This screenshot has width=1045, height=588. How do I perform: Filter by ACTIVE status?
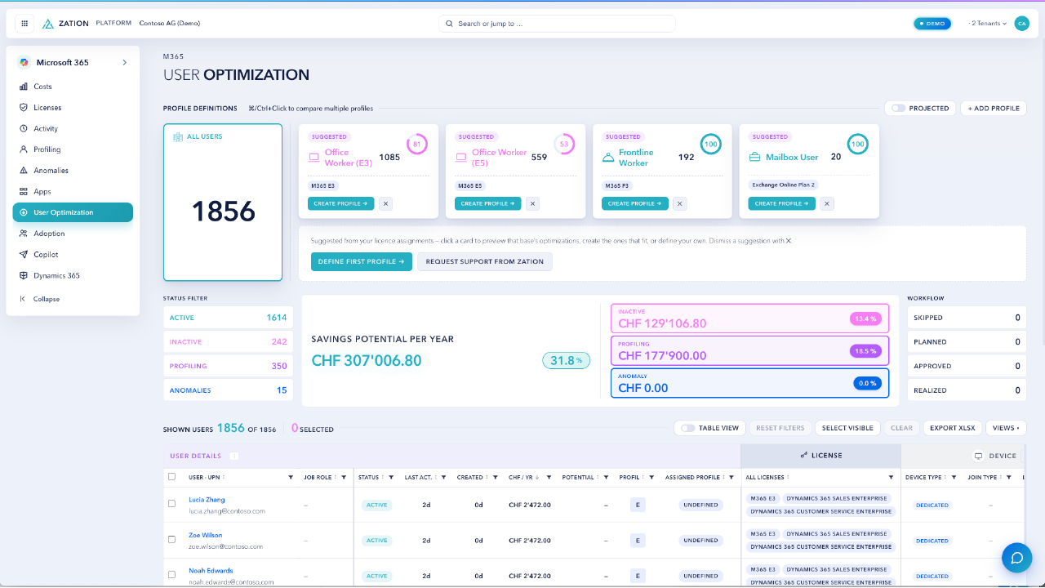coord(229,318)
